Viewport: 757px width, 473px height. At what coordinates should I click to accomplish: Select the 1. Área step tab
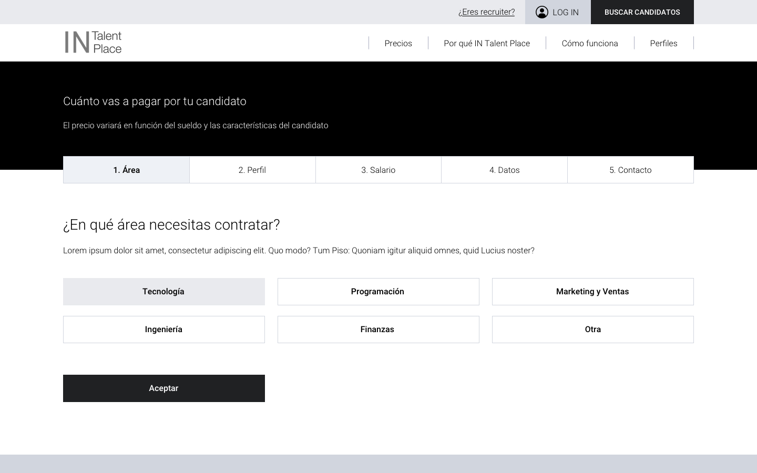tap(126, 170)
